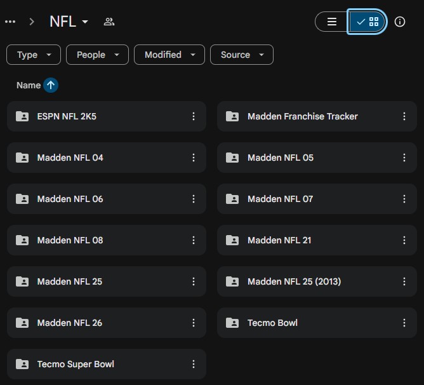Open more actions for Madden NFL 25 (2013)
424x385 pixels.
pyautogui.click(x=404, y=281)
